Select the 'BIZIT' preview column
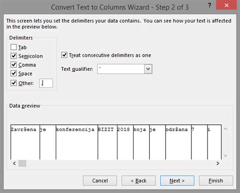 pyautogui.click(x=107, y=142)
